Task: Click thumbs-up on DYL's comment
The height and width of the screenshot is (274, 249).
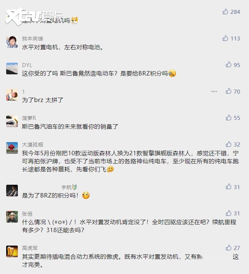Action: (229, 64)
